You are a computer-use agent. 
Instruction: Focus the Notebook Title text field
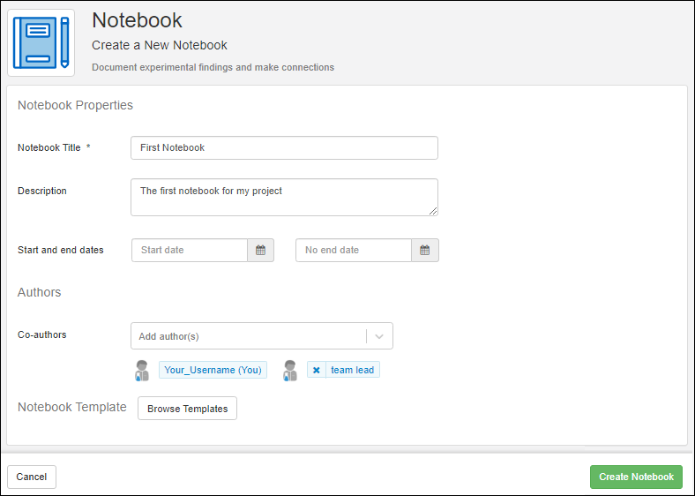(284, 148)
